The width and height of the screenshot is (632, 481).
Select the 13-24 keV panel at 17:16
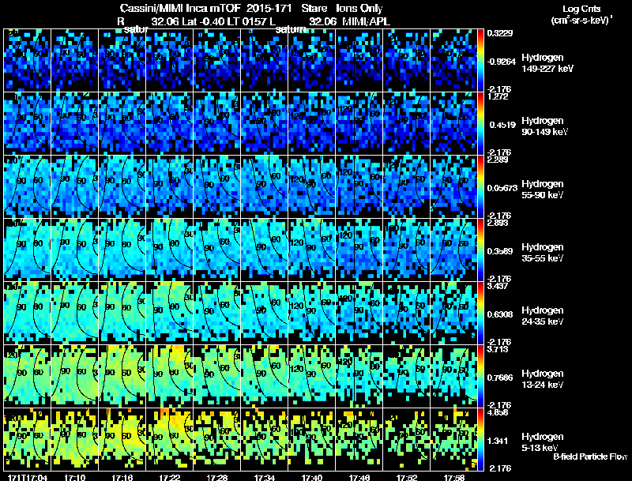click(x=122, y=376)
